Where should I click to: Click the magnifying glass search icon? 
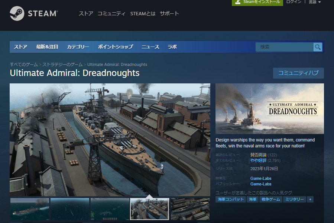pyautogui.click(x=317, y=47)
